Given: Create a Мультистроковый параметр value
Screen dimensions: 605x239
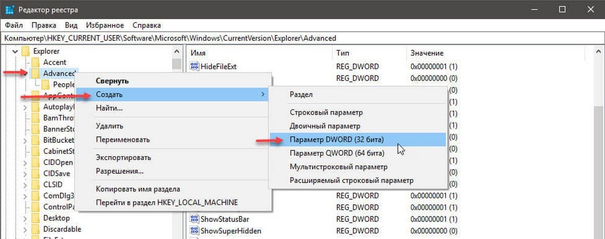Looking at the screenshot, I should click(x=357, y=167).
